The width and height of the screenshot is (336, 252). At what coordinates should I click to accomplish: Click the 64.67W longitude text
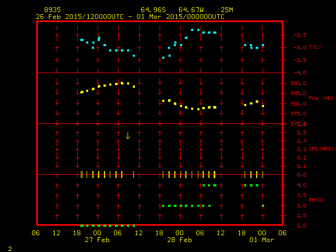[191, 10]
